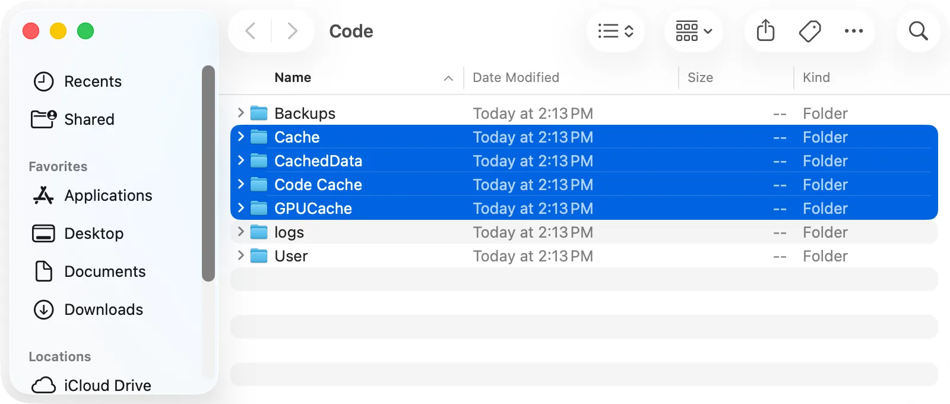950x404 pixels.
Task: Open the list view options selector
Action: (x=616, y=31)
